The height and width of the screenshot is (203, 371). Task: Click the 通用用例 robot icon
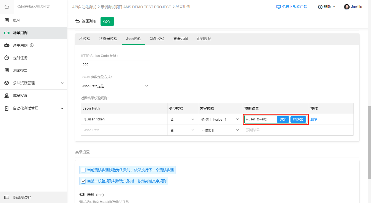pyautogui.click(x=7, y=45)
